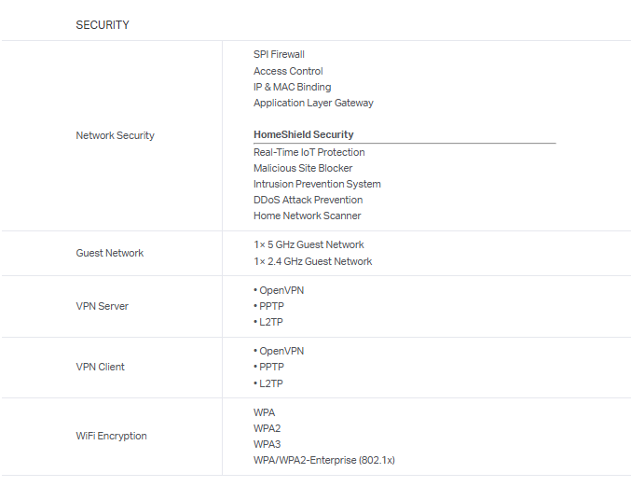This screenshot has width=631, height=487.
Task: Click DDoS Attack Prevention text
Action: pyautogui.click(x=308, y=200)
